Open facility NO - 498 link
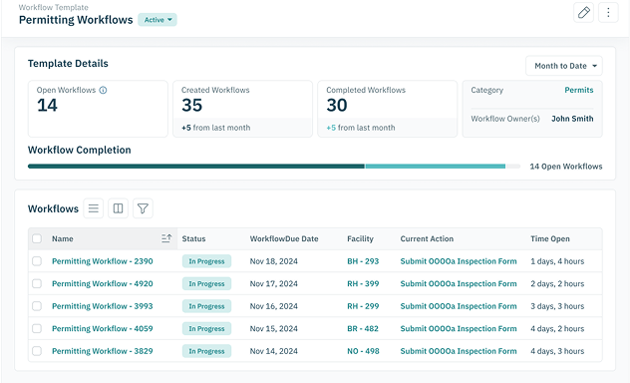630x383 pixels. [363, 351]
